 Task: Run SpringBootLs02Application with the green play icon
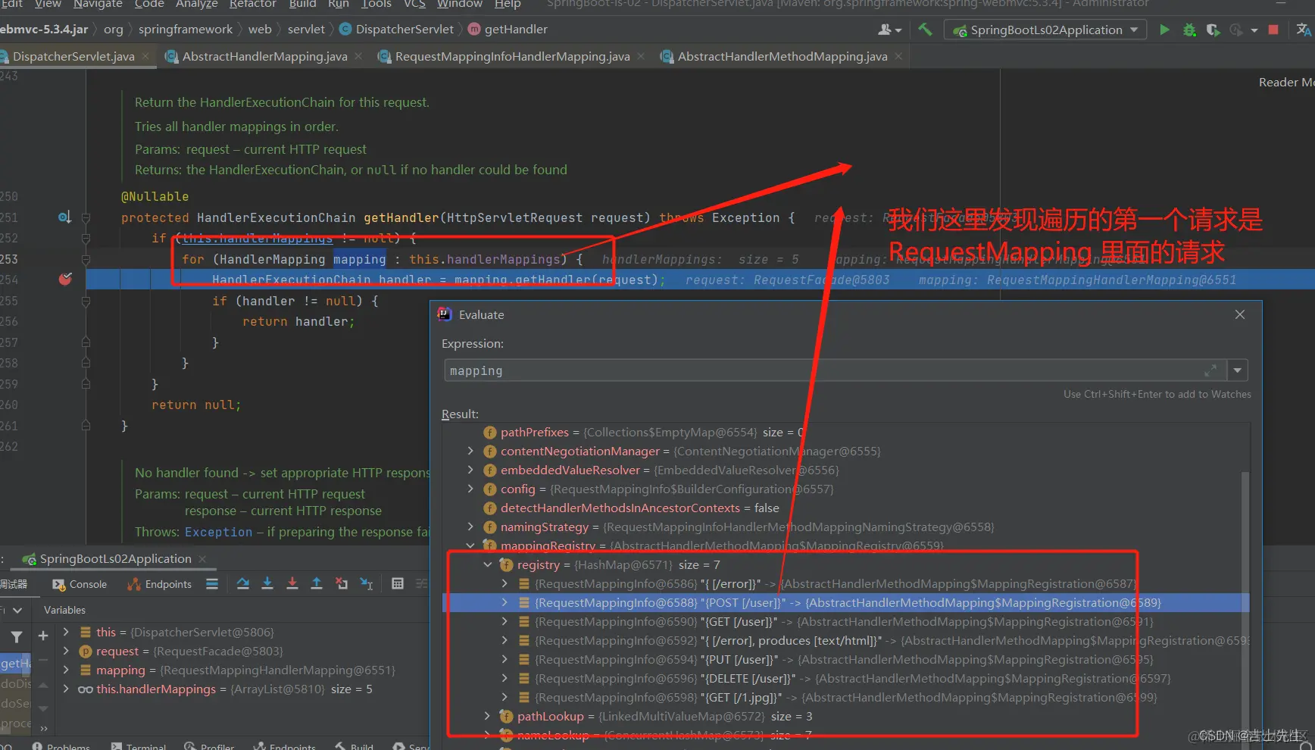click(1164, 30)
